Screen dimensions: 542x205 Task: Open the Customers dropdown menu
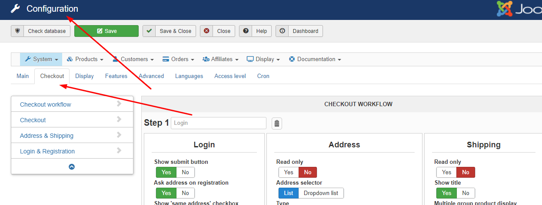(x=133, y=59)
